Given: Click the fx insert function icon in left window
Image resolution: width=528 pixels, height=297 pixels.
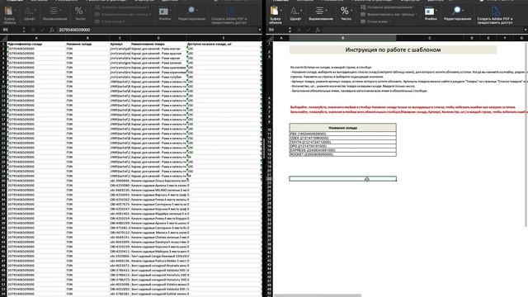Looking at the screenshot, I should [51, 30].
